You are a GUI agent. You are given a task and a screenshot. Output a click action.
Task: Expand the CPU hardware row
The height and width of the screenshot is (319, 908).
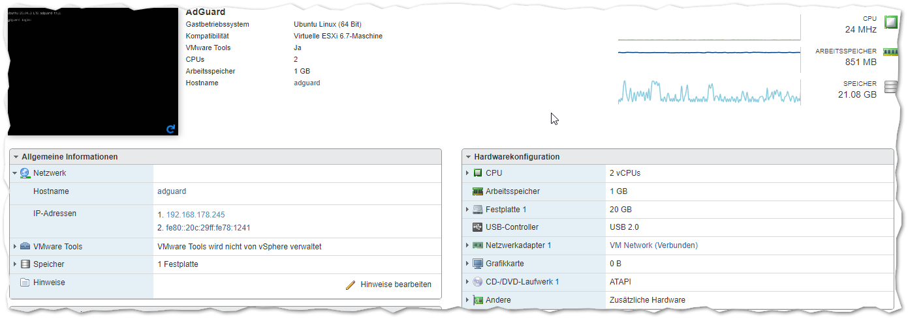(x=467, y=173)
